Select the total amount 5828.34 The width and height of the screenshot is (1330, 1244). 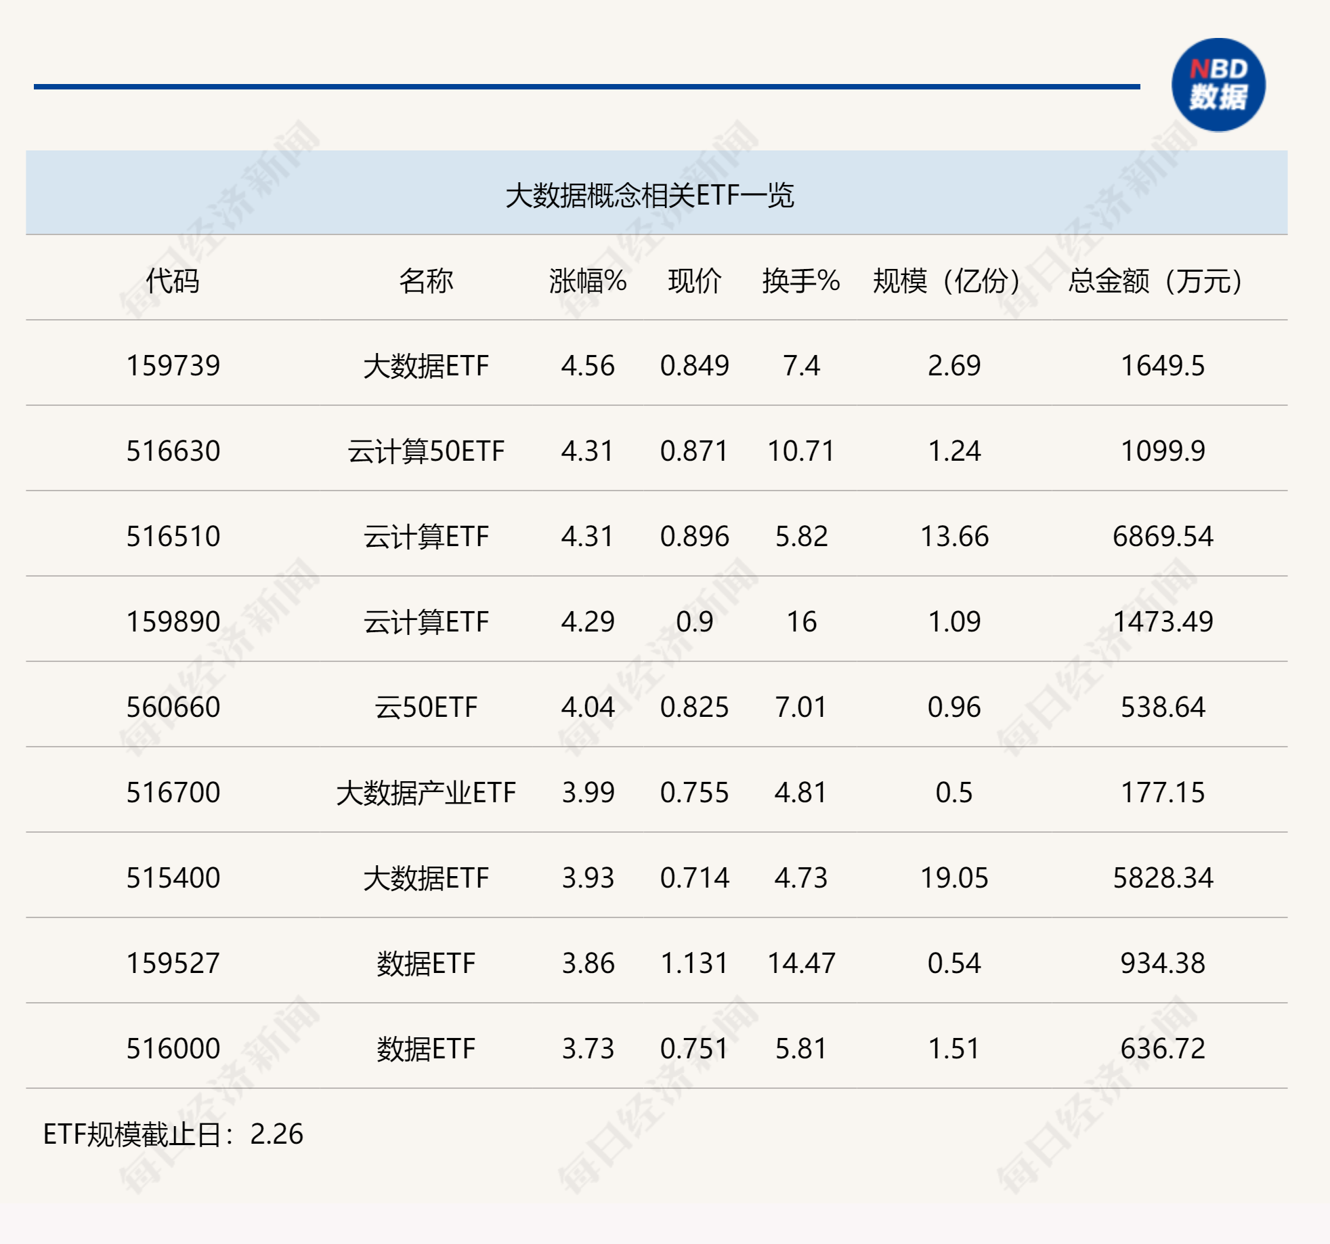(x=1163, y=878)
